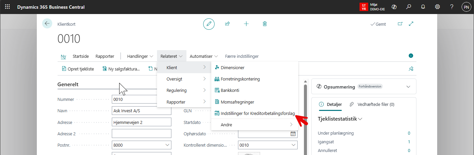Switch to Vedhæftede filer tab
This screenshot has height=155, width=474.
372,105
